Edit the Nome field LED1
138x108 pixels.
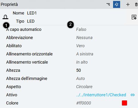point(32,13)
